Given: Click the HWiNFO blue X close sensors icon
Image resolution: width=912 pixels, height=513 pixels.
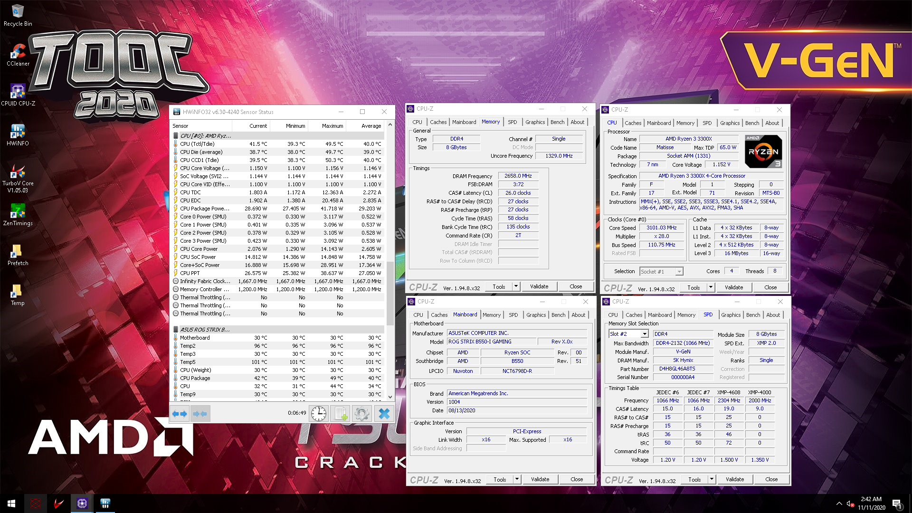Looking at the screenshot, I should point(384,414).
